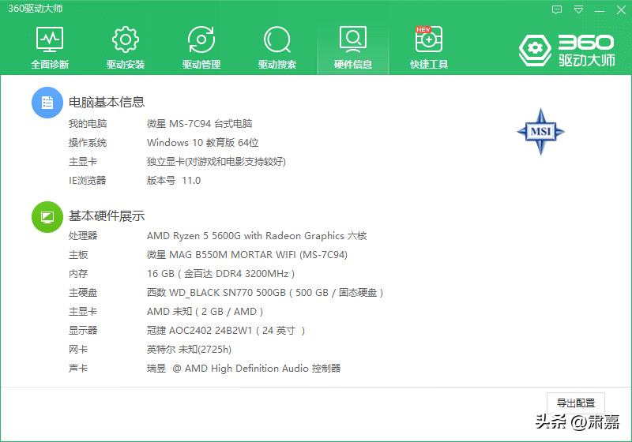Open the 全面诊断 full diagnosis tab

50,47
